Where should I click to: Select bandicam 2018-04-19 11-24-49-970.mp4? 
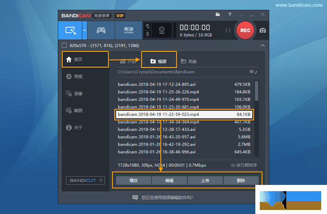pyautogui.click(x=184, y=99)
